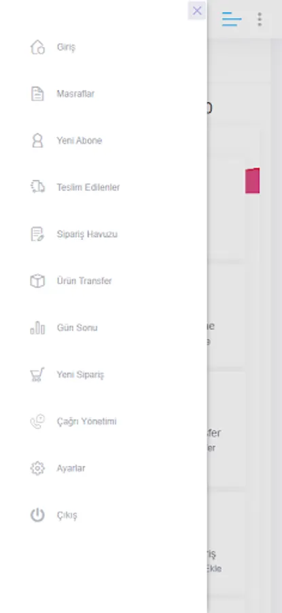Go to Teslim Edilenler menu item

click(88, 187)
